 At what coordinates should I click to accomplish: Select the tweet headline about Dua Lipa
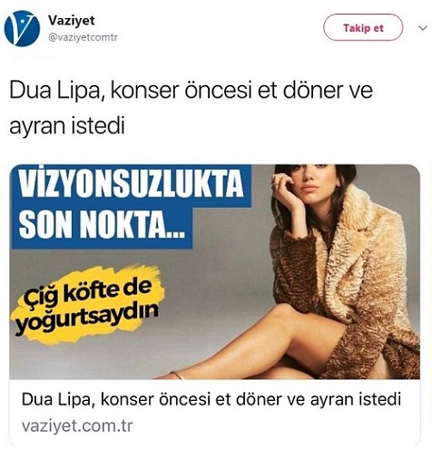(191, 108)
